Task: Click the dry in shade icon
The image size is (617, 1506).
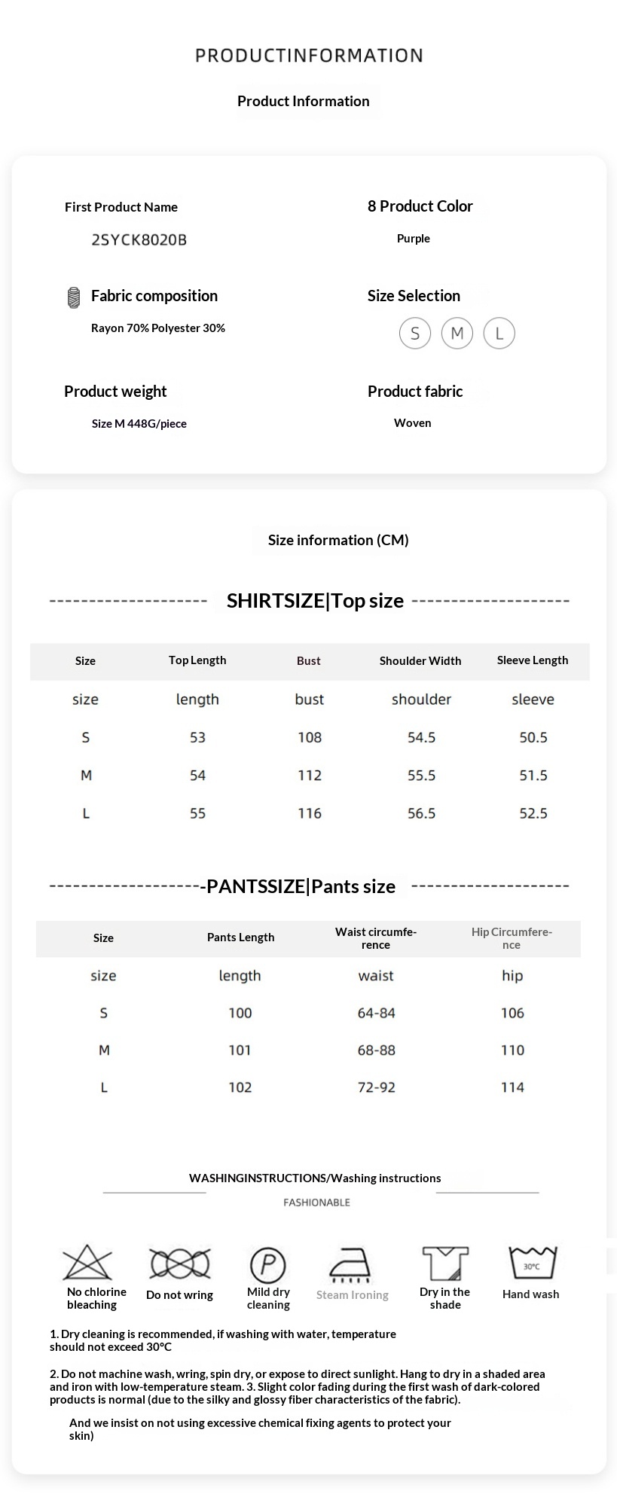Action: pos(445,1264)
